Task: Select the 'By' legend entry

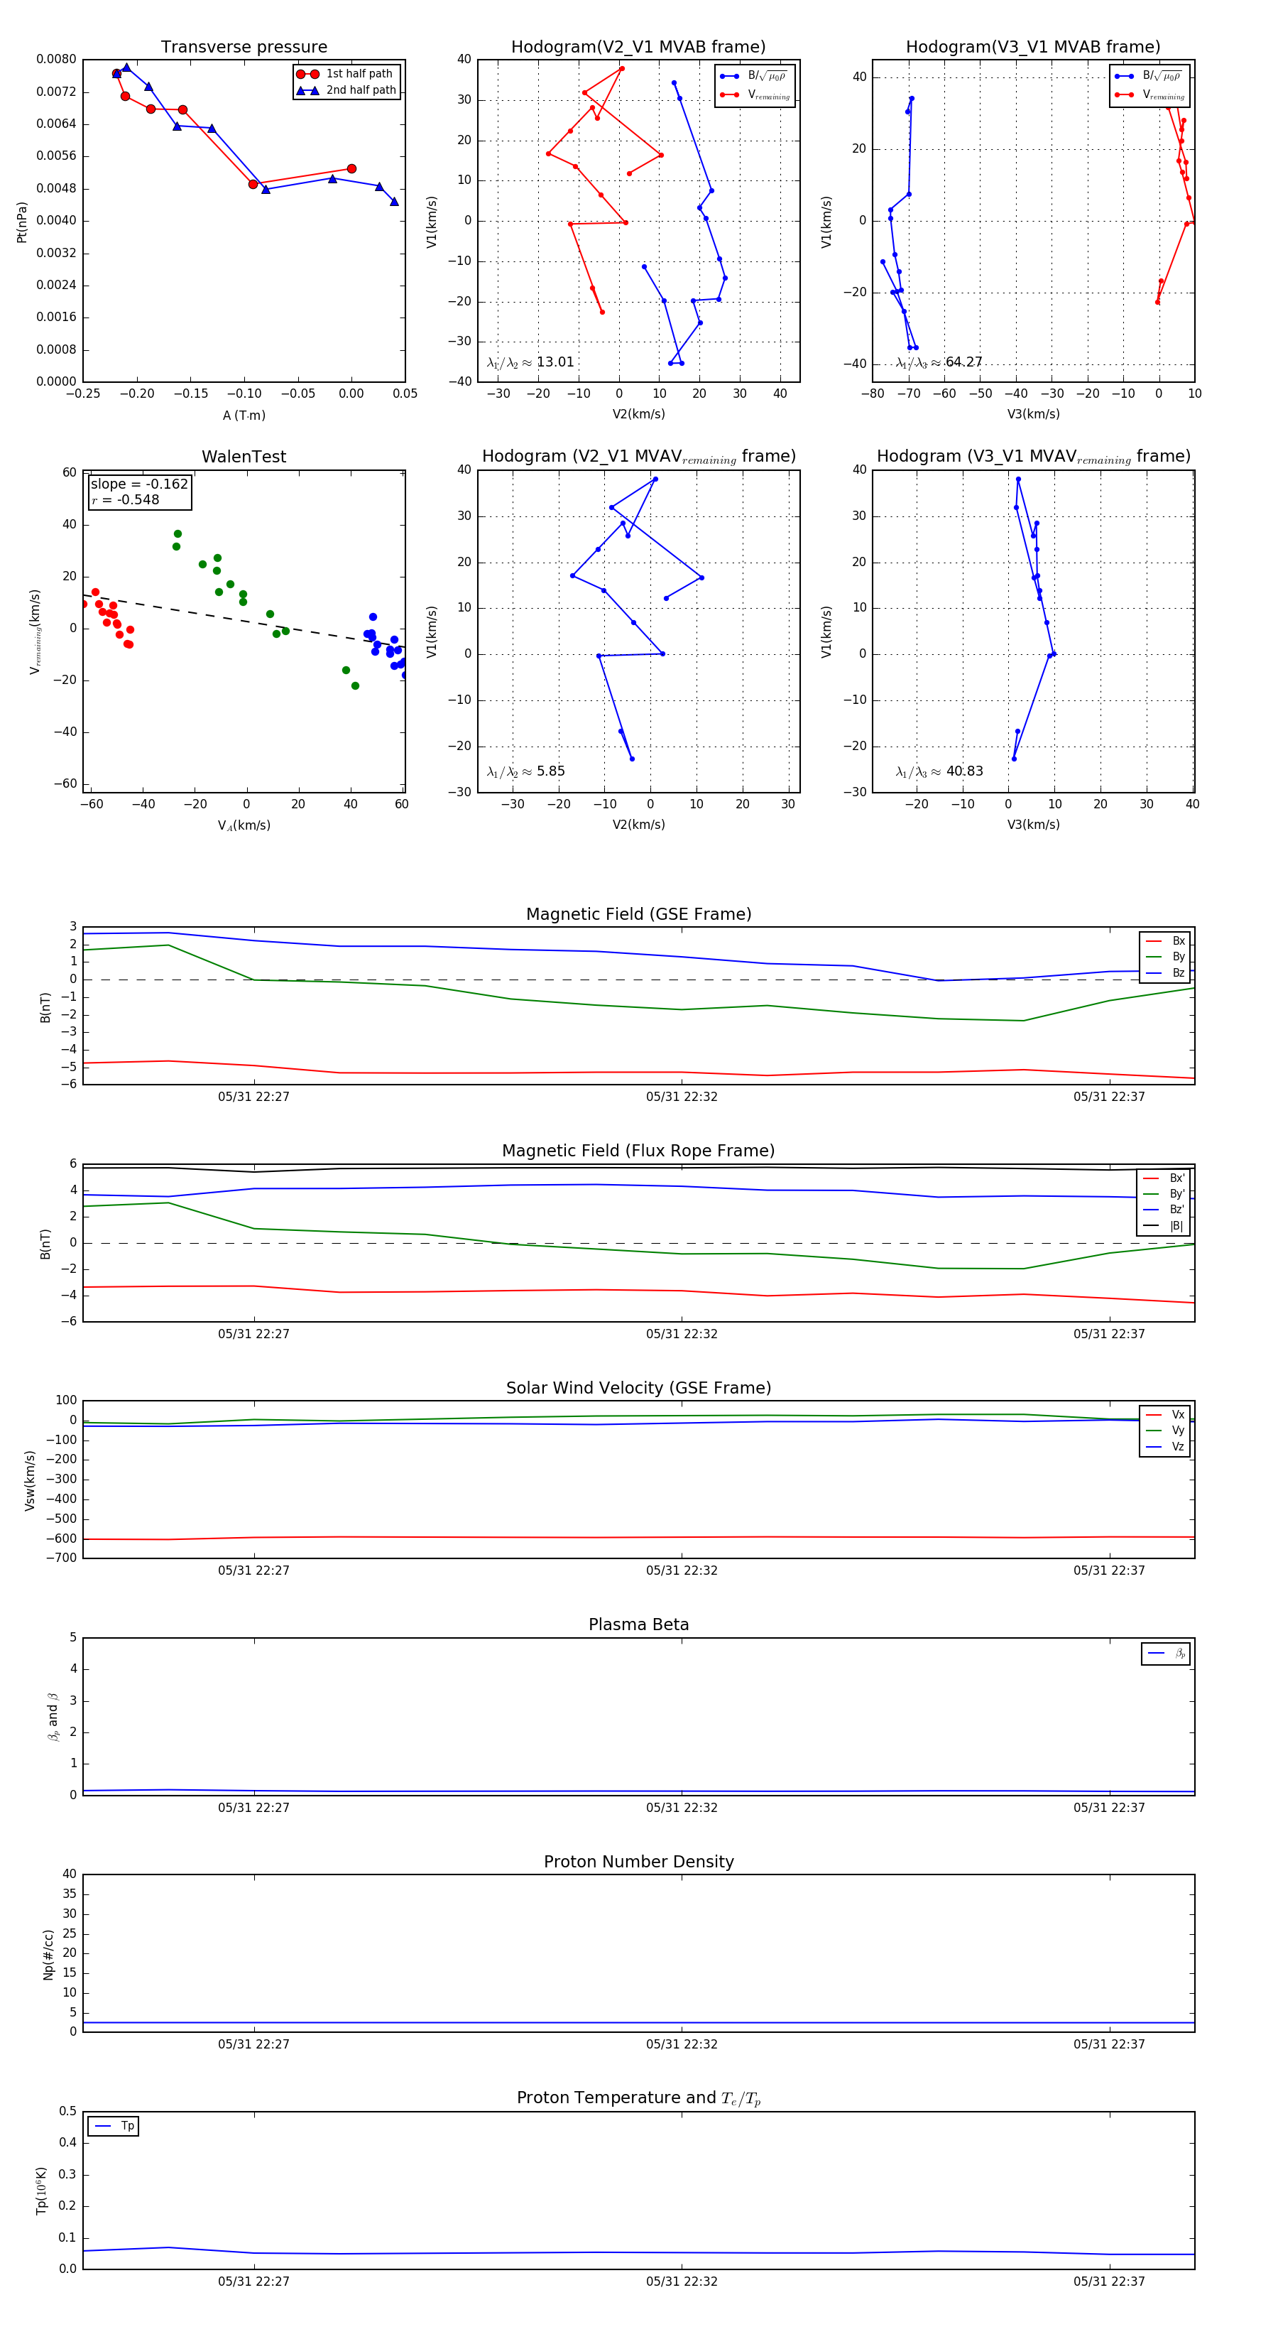Action: [x=1166, y=956]
